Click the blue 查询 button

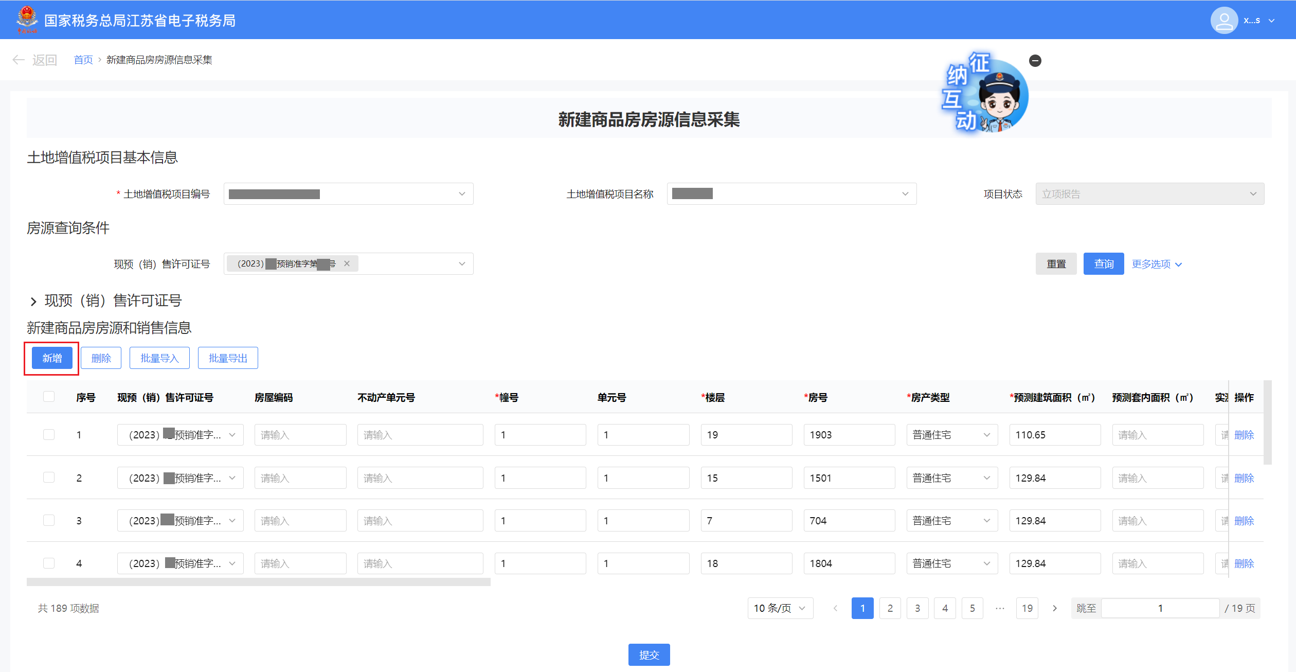coord(1103,264)
